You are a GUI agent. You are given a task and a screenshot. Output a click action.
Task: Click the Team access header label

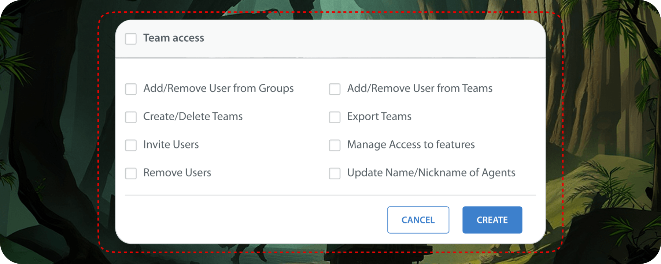point(174,38)
